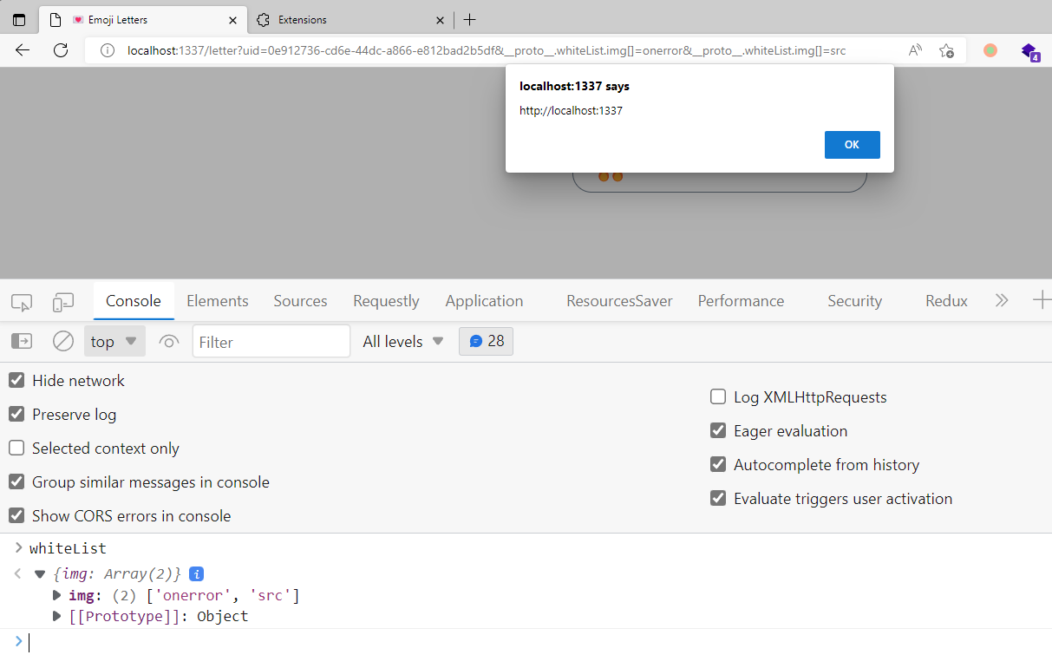The height and width of the screenshot is (668, 1052).
Task: Click the inspect element picker icon
Action: (22, 302)
